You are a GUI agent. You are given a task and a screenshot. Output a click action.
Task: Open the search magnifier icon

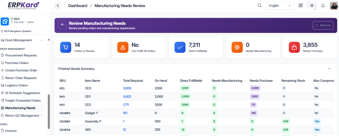tap(260, 6)
